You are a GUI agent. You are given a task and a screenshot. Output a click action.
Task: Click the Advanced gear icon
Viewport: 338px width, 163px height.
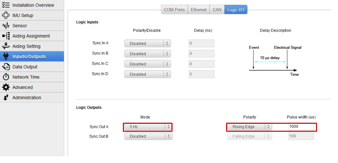[x=6, y=87]
